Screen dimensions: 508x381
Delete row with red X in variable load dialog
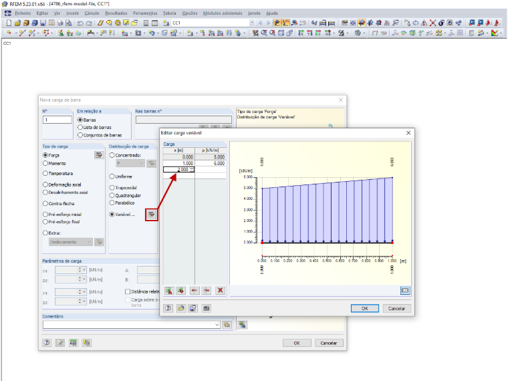pyautogui.click(x=221, y=290)
